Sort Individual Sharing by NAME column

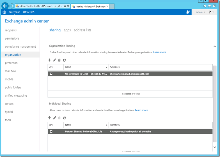(x=86, y=125)
